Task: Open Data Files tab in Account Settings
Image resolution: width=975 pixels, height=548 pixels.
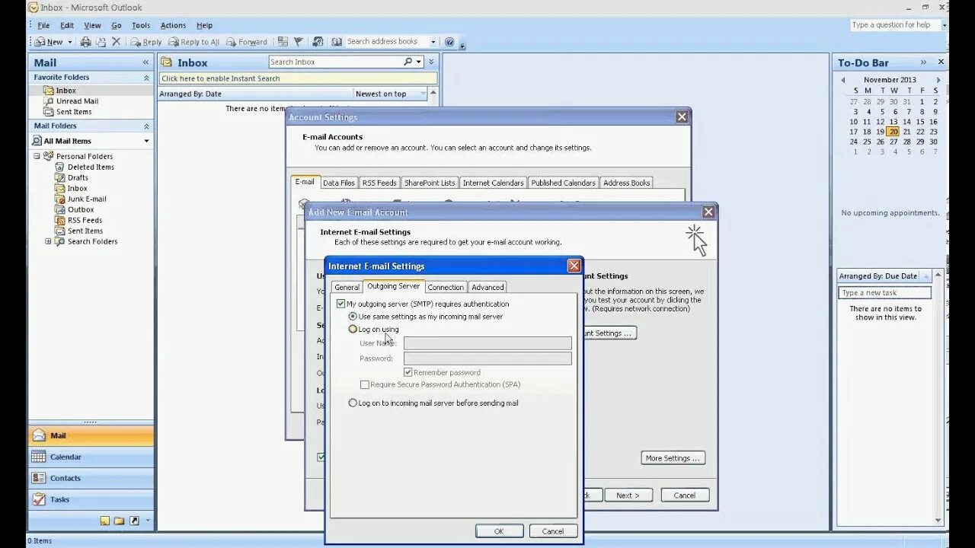Action: 339,183
